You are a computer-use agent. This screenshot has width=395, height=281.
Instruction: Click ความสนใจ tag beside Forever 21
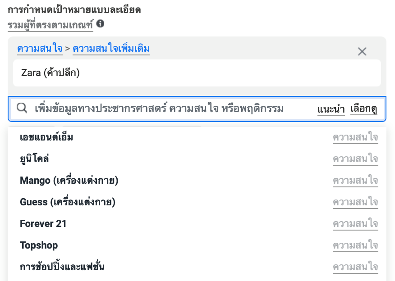[355, 224]
